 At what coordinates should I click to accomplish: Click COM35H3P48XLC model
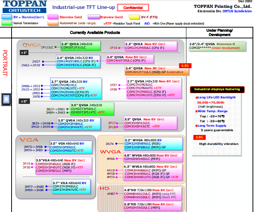(71, 124)
